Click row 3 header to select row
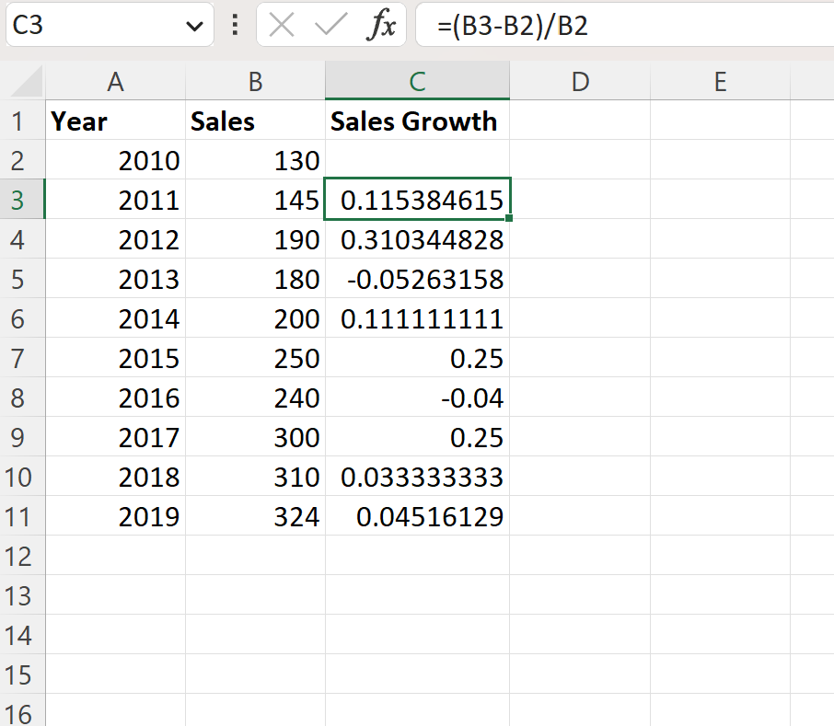This screenshot has height=726, width=834. pyautogui.click(x=22, y=200)
